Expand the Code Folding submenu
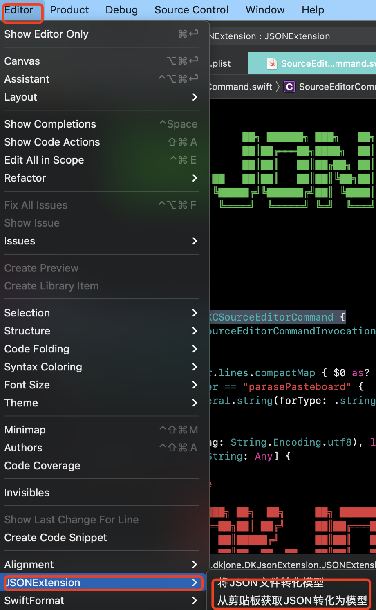This screenshot has width=376, height=610. tap(101, 349)
